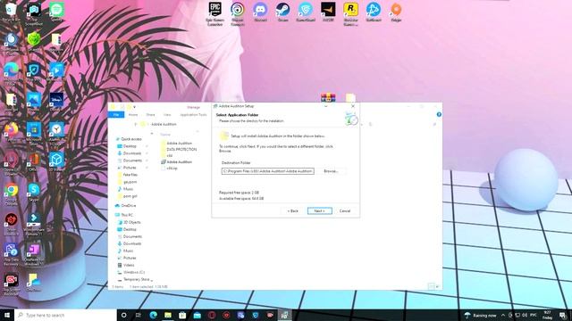Show hidden system tray icons
572x321 pixels.
pos(503,315)
